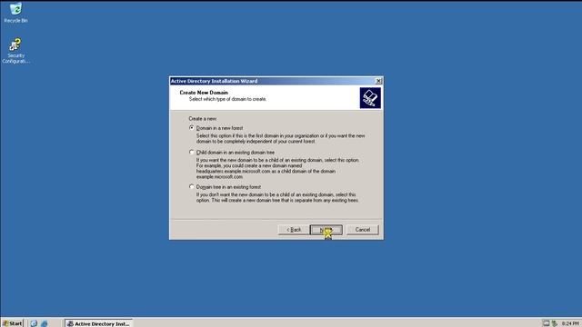
Task: Select the Security Configuration desktop icon
Action: (x=15, y=51)
